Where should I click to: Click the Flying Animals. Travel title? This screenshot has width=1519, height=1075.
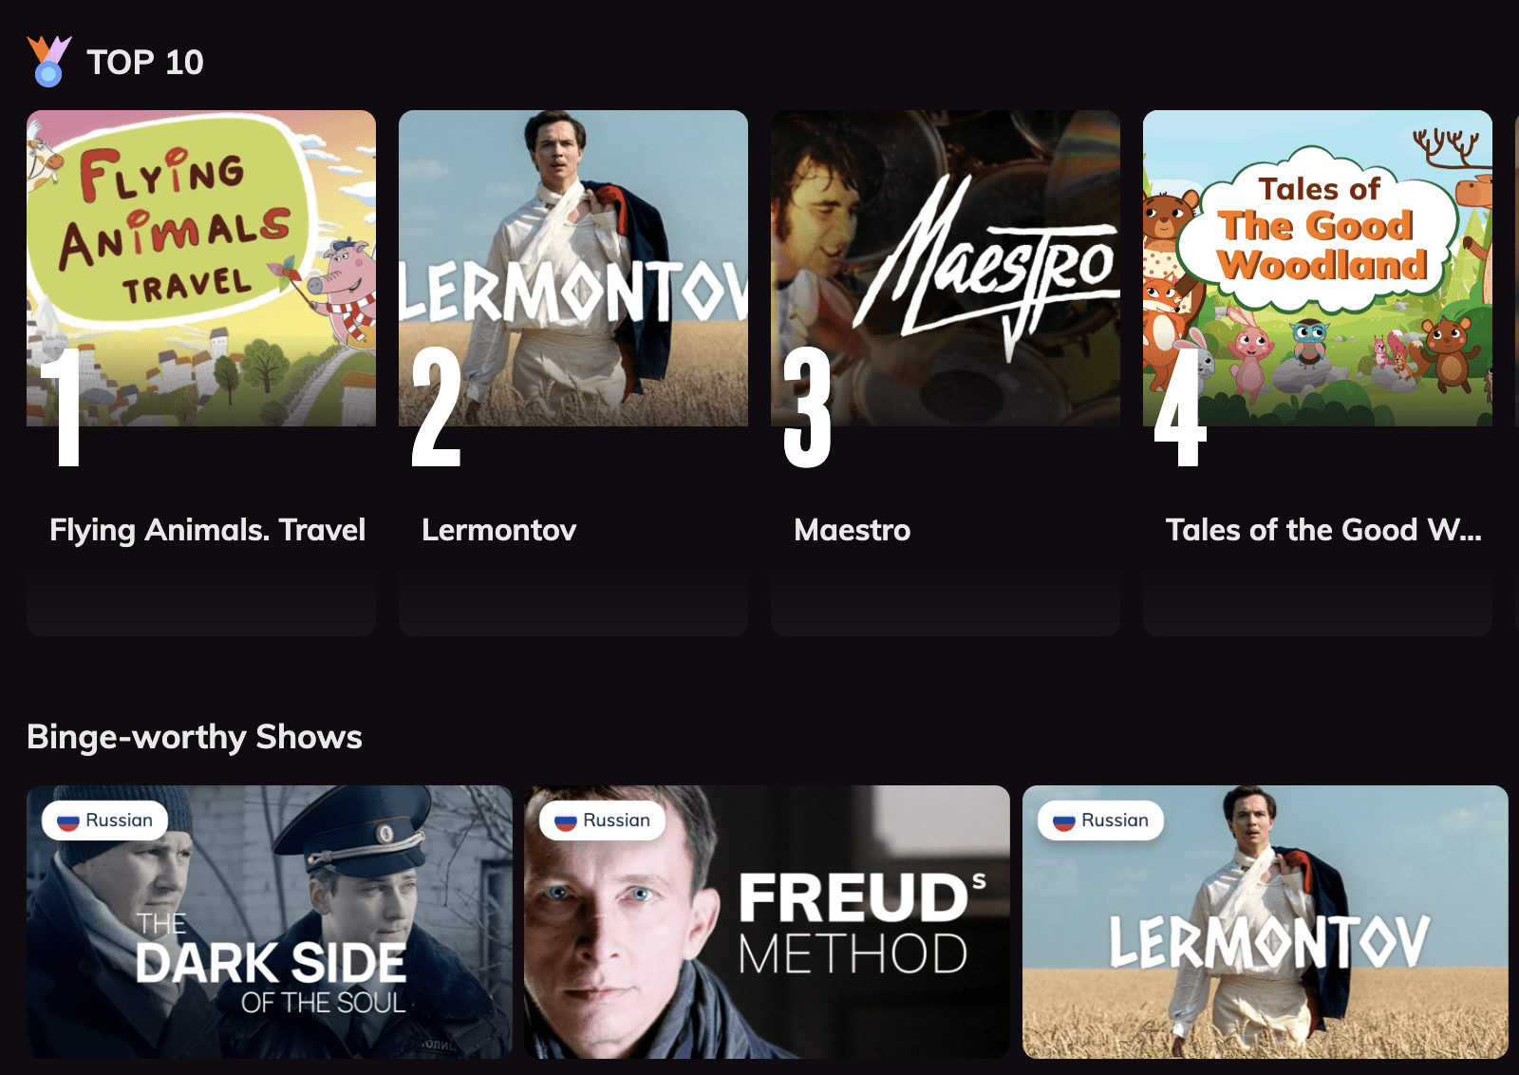[x=207, y=530]
